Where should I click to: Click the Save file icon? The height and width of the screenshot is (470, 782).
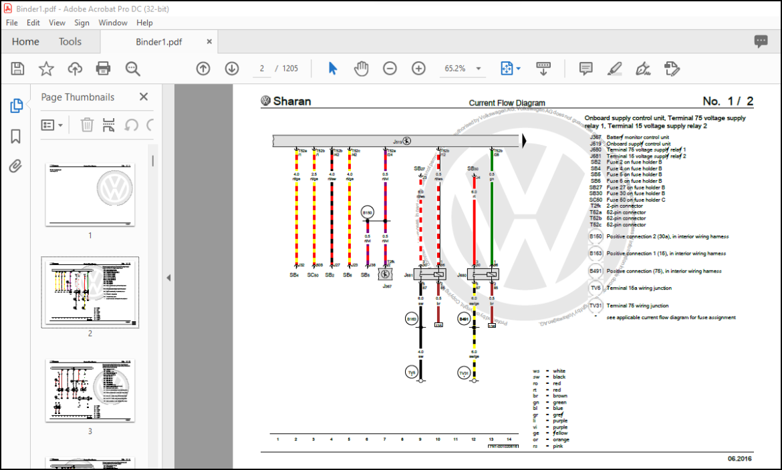(17, 68)
